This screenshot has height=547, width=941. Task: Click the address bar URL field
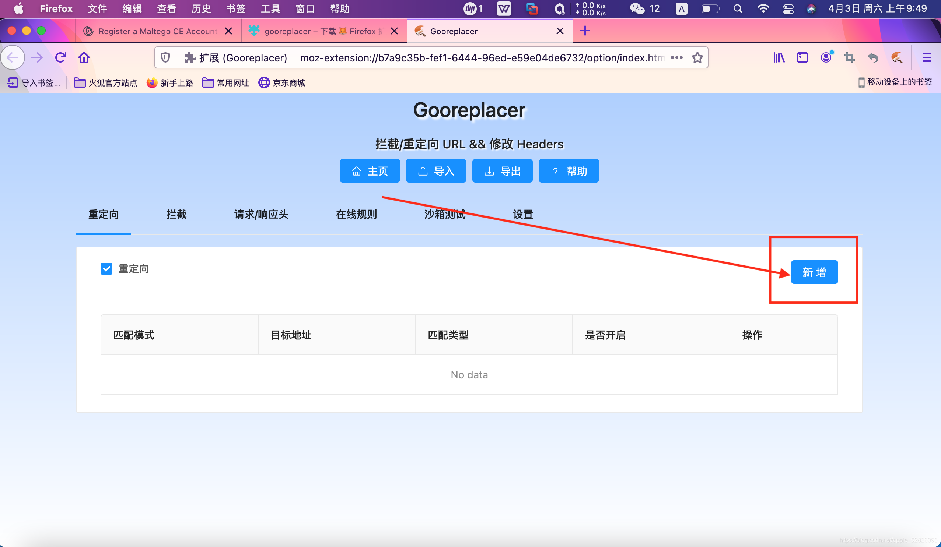(482, 58)
